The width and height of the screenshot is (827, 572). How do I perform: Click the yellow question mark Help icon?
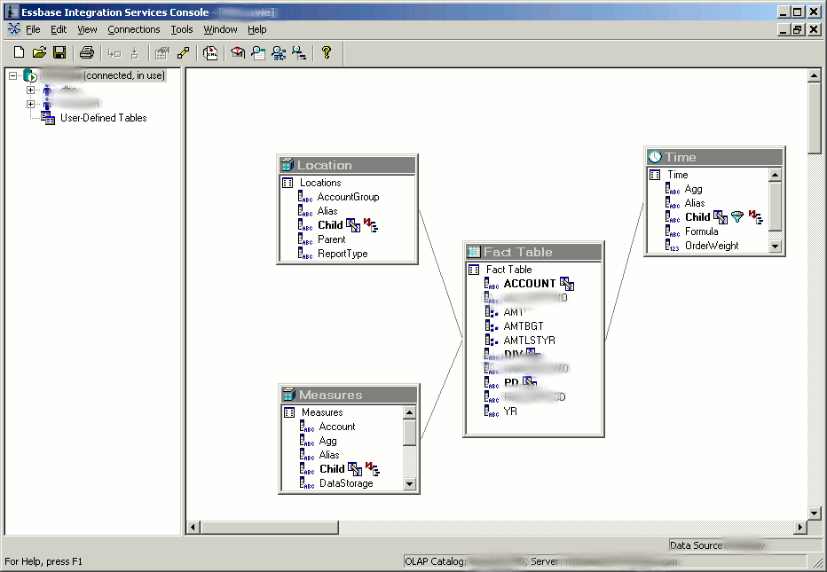[x=327, y=52]
